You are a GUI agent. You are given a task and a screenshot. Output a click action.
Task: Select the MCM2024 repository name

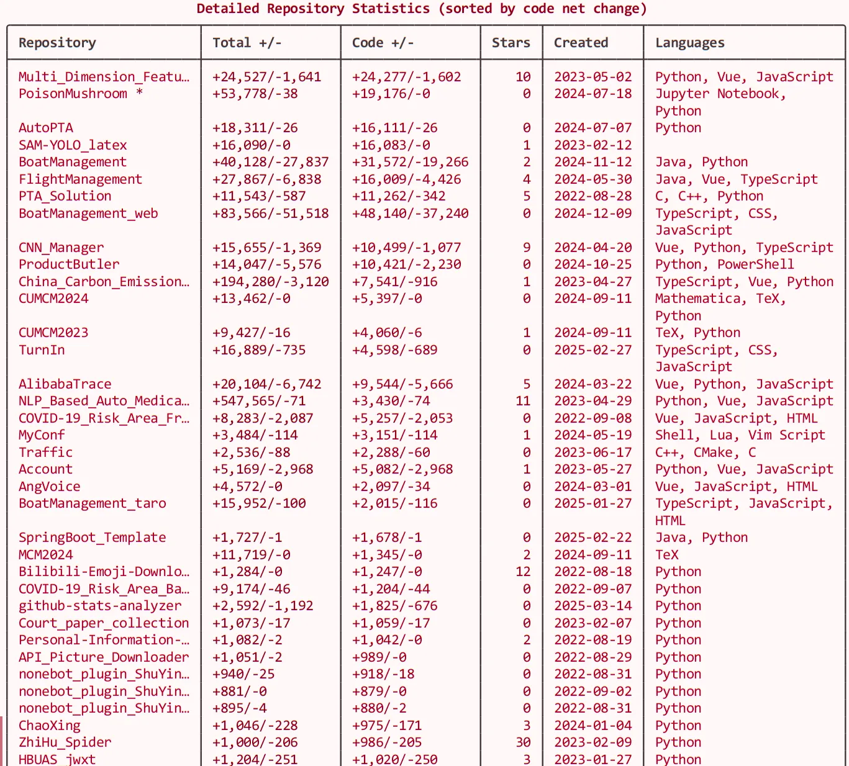coord(46,555)
